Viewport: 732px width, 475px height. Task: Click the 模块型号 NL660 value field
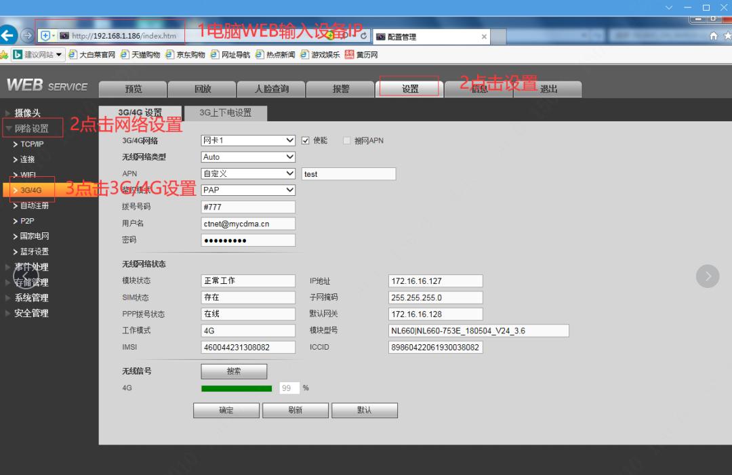pos(479,331)
